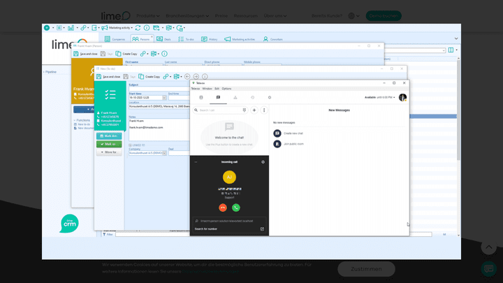Open the three-dot menu beside Televox search
The width and height of the screenshot is (503, 283).
[x=264, y=110]
